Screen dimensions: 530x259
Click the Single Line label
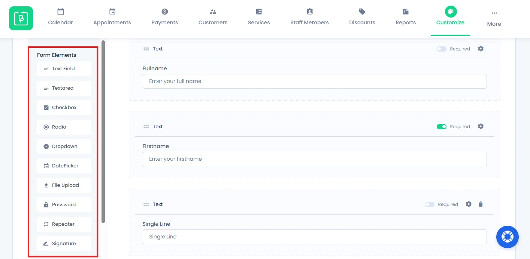[x=156, y=224]
